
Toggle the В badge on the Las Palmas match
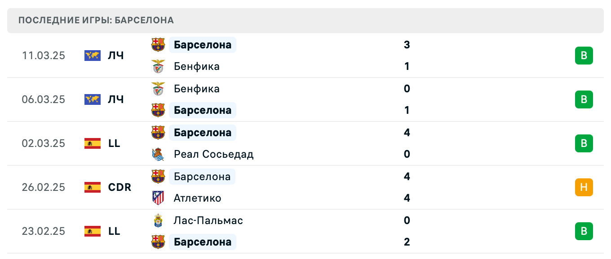click(x=584, y=231)
